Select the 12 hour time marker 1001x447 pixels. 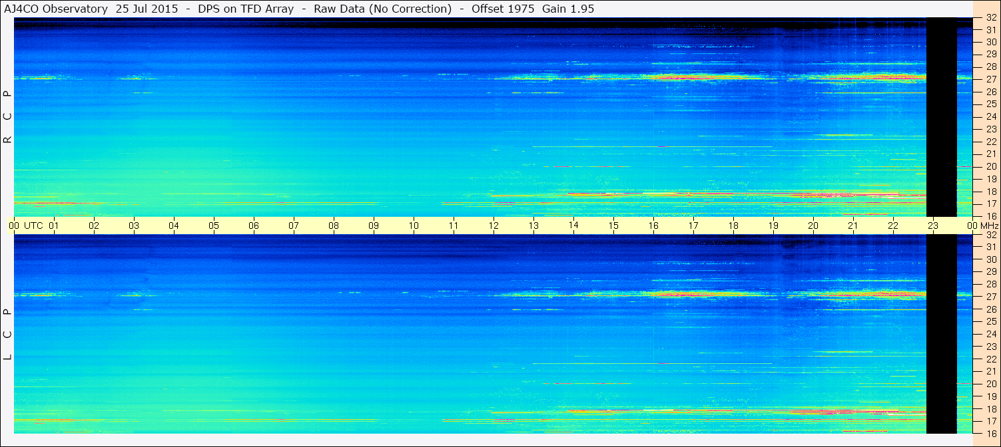[x=494, y=225]
